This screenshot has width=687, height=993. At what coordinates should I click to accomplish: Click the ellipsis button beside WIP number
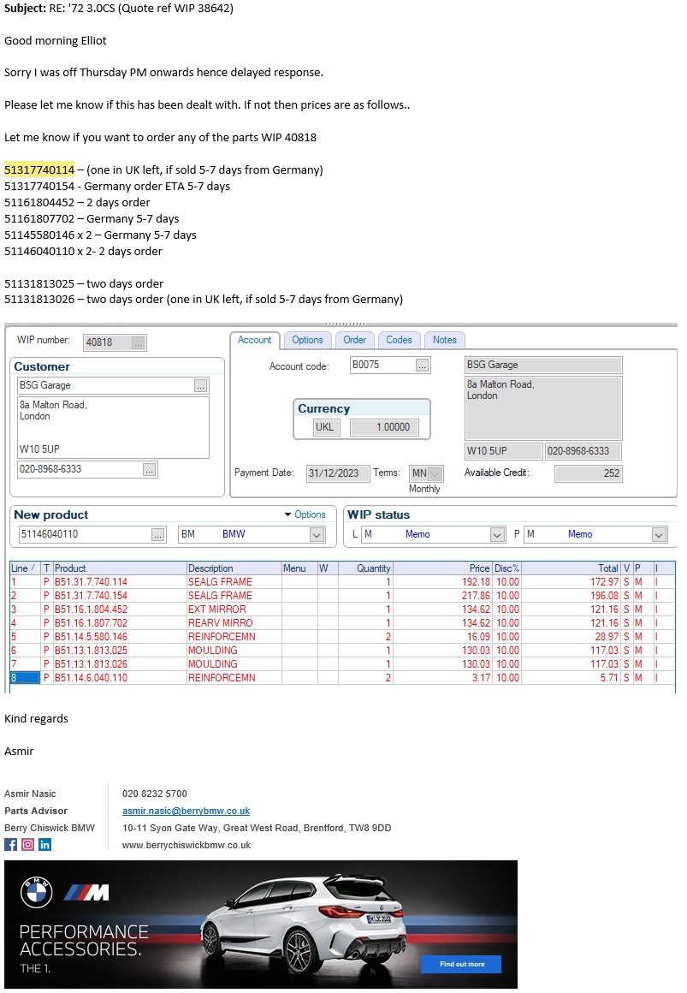[x=139, y=342]
